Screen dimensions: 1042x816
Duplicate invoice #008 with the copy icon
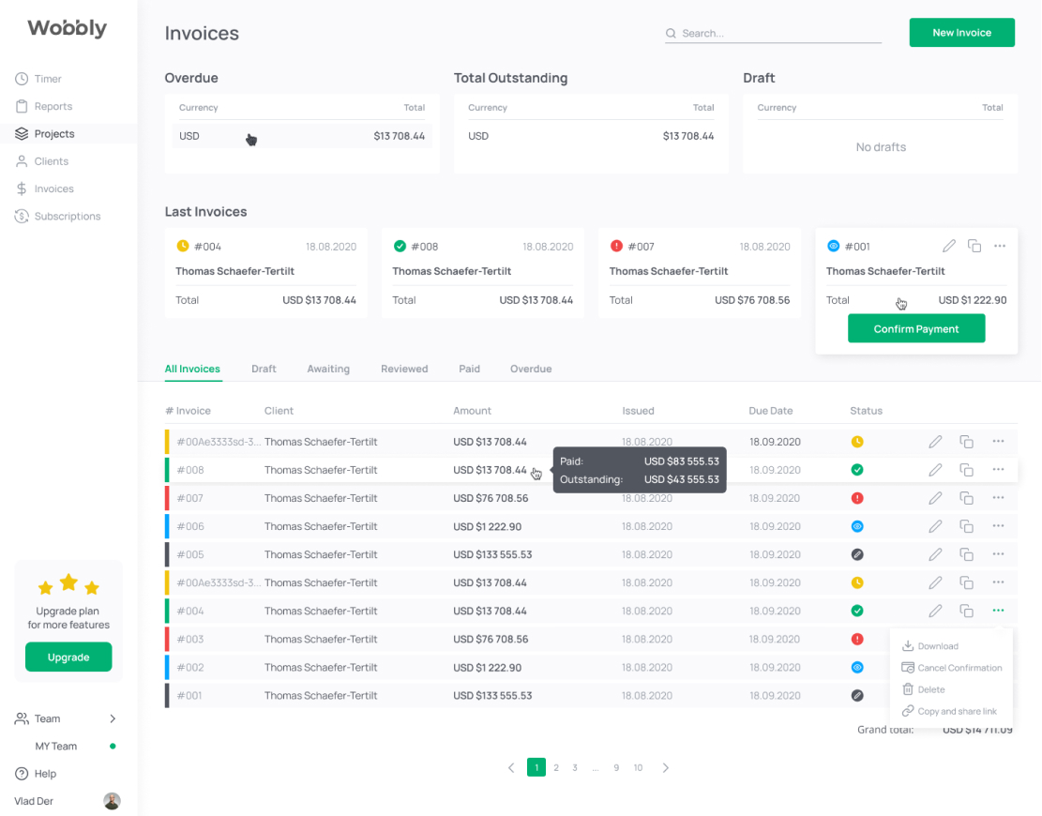(x=967, y=470)
